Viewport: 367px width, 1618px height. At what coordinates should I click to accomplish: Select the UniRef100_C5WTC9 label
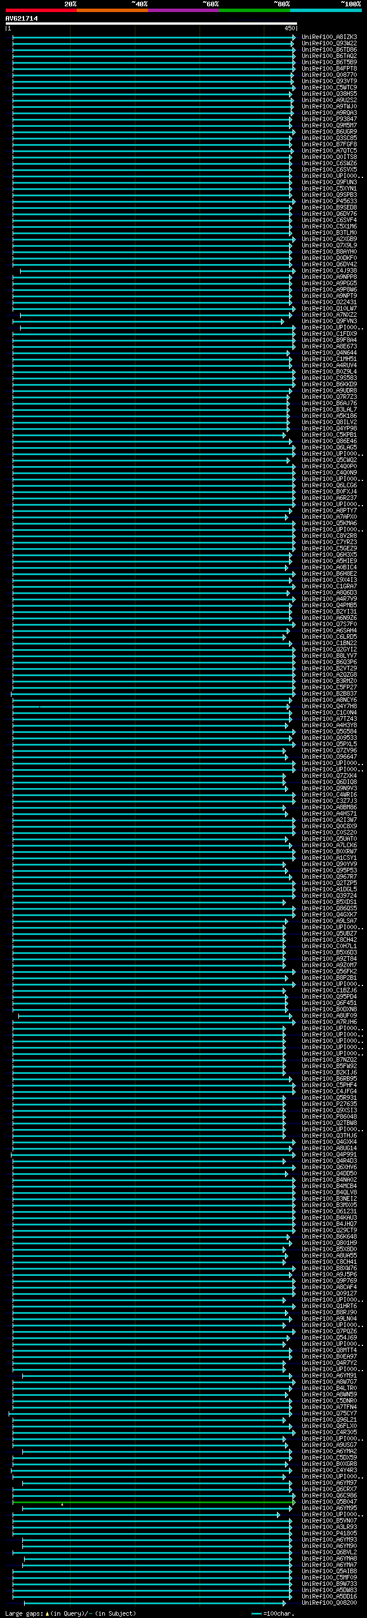329,87
